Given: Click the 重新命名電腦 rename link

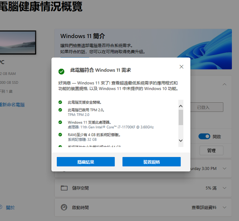Looking at the screenshot, I should click(x=12, y=105).
